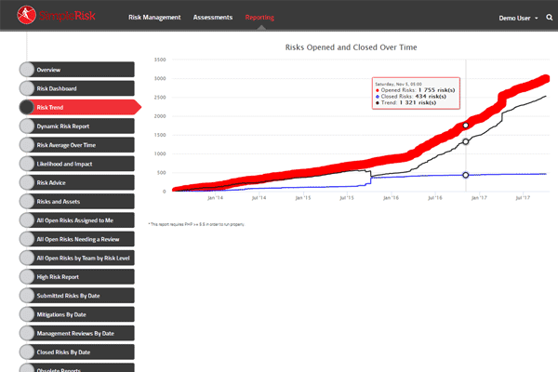Viewport: 558px width, 372px height.
Task: Click the search magnifier icon
Action: point(549,18)
